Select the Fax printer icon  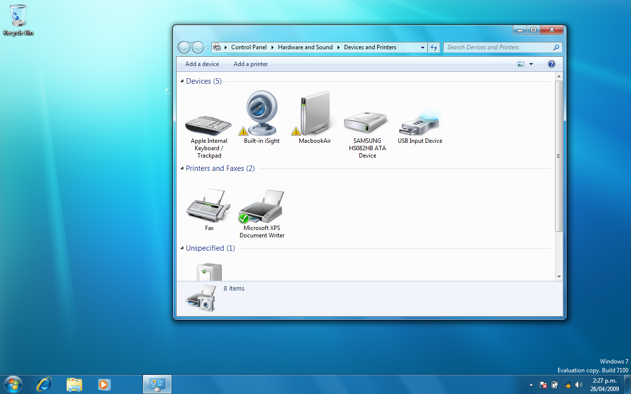pos(209,206)
